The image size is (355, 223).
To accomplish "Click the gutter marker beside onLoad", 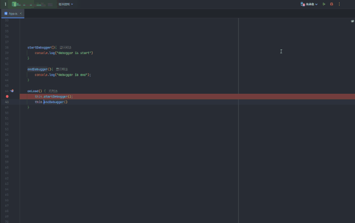I will [12, 91].
